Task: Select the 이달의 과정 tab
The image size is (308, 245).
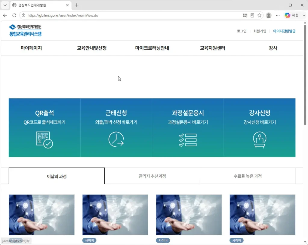Action: pyautogui.click(x=57, y=176)
